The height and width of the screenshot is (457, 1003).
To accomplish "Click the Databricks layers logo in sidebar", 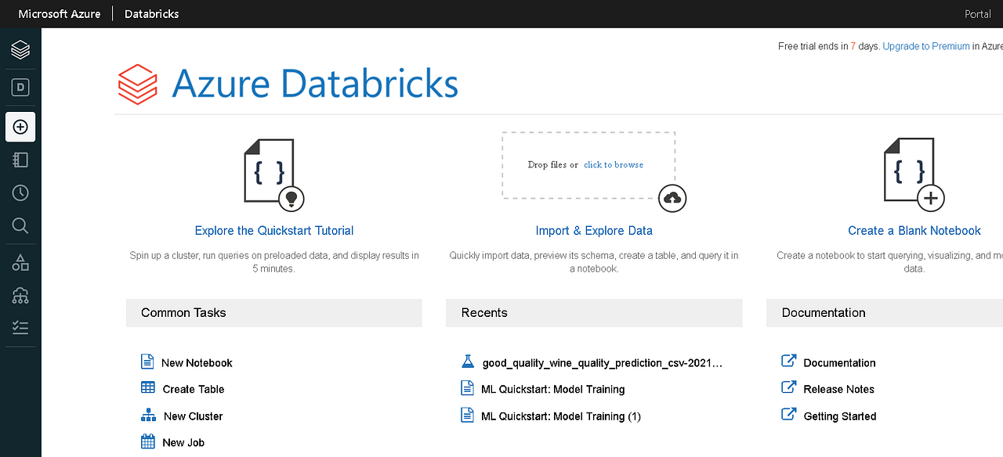I will 20,50.
